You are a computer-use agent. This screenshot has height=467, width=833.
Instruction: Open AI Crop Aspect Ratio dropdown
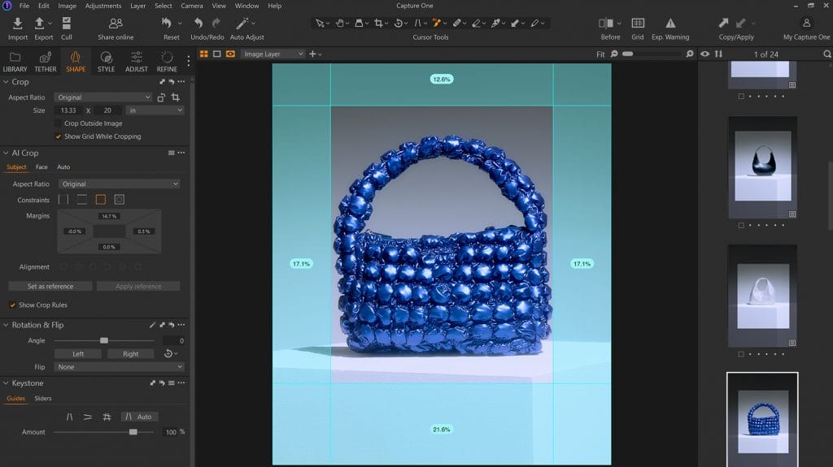119,184
